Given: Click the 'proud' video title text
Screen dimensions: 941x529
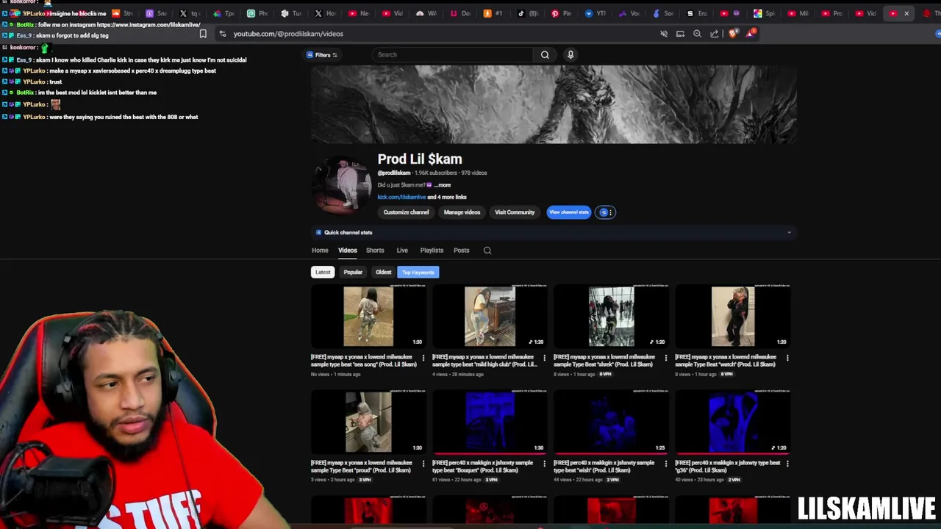Looking at the screenshot, I should pos(362,467).
